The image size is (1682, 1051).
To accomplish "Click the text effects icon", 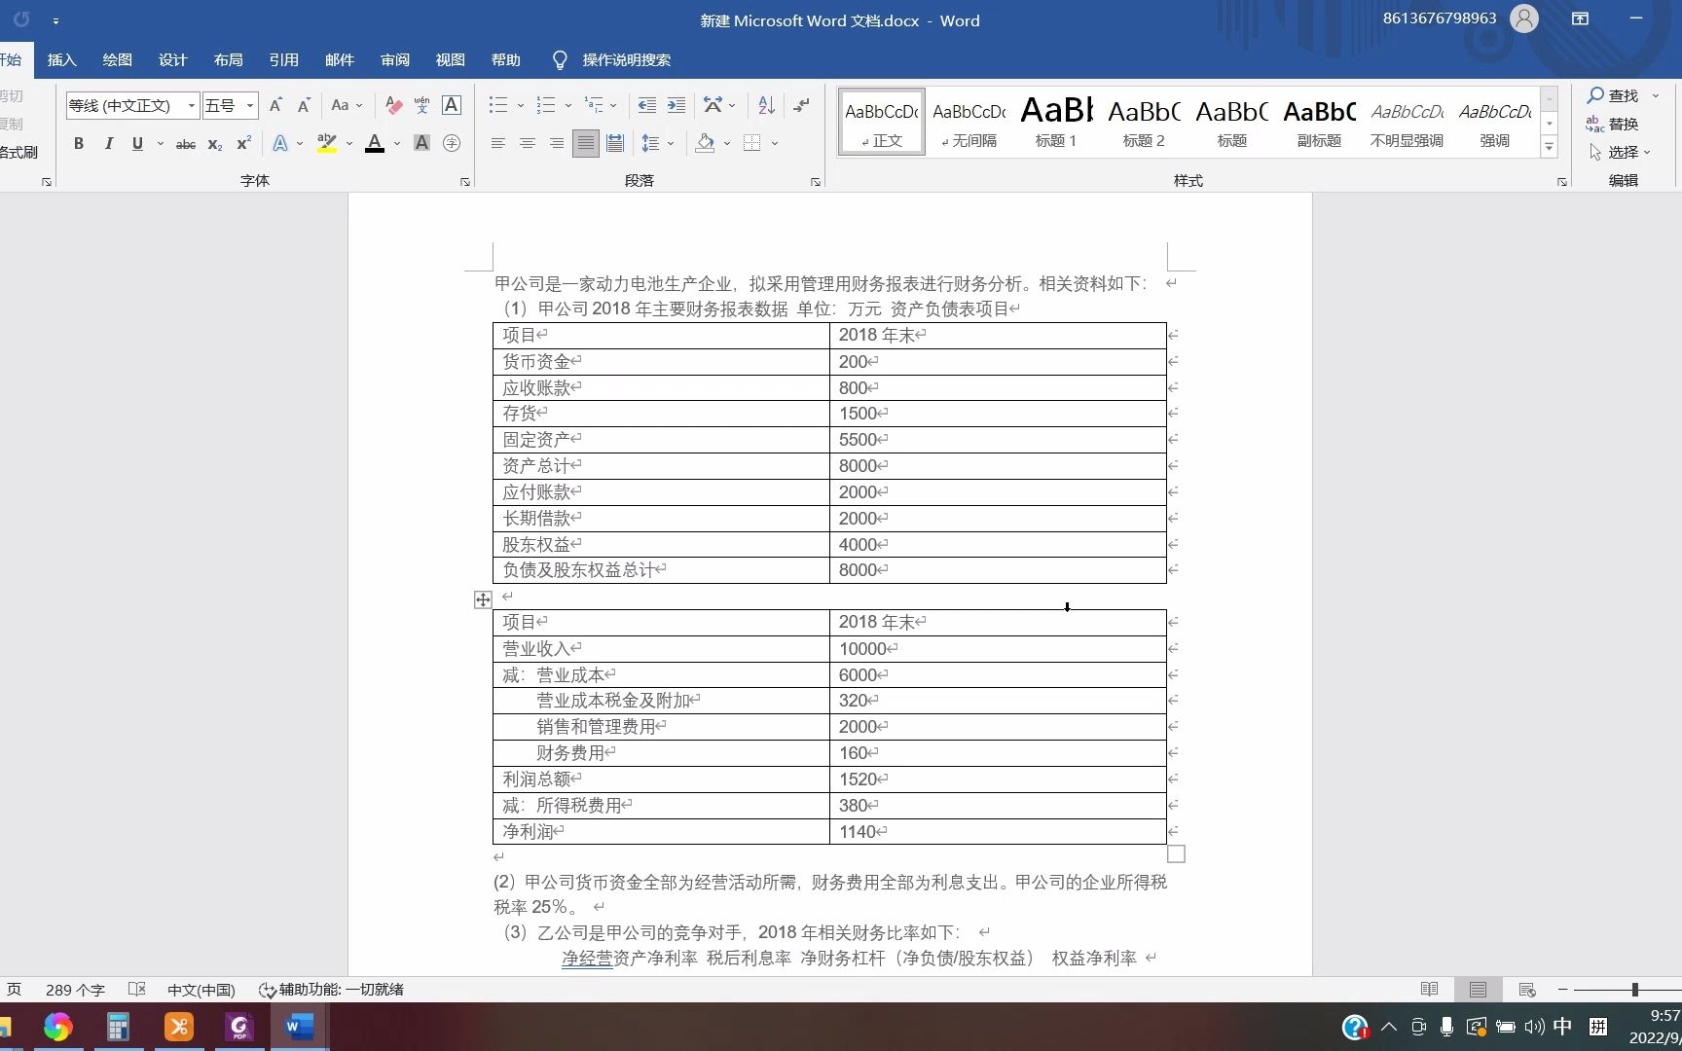I will point(280,143).
